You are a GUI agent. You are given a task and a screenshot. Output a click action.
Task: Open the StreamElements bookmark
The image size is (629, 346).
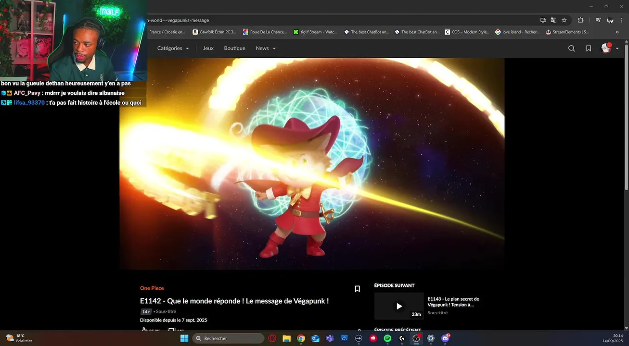567,32
